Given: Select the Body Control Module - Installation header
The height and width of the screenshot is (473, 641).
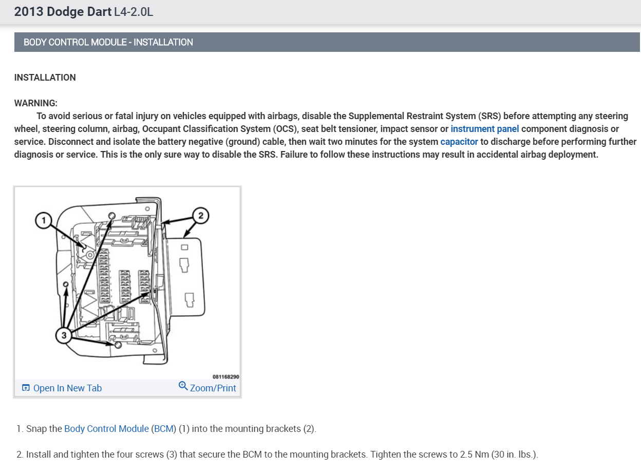Looking at the screenshot, I should [x=327, y=42].
